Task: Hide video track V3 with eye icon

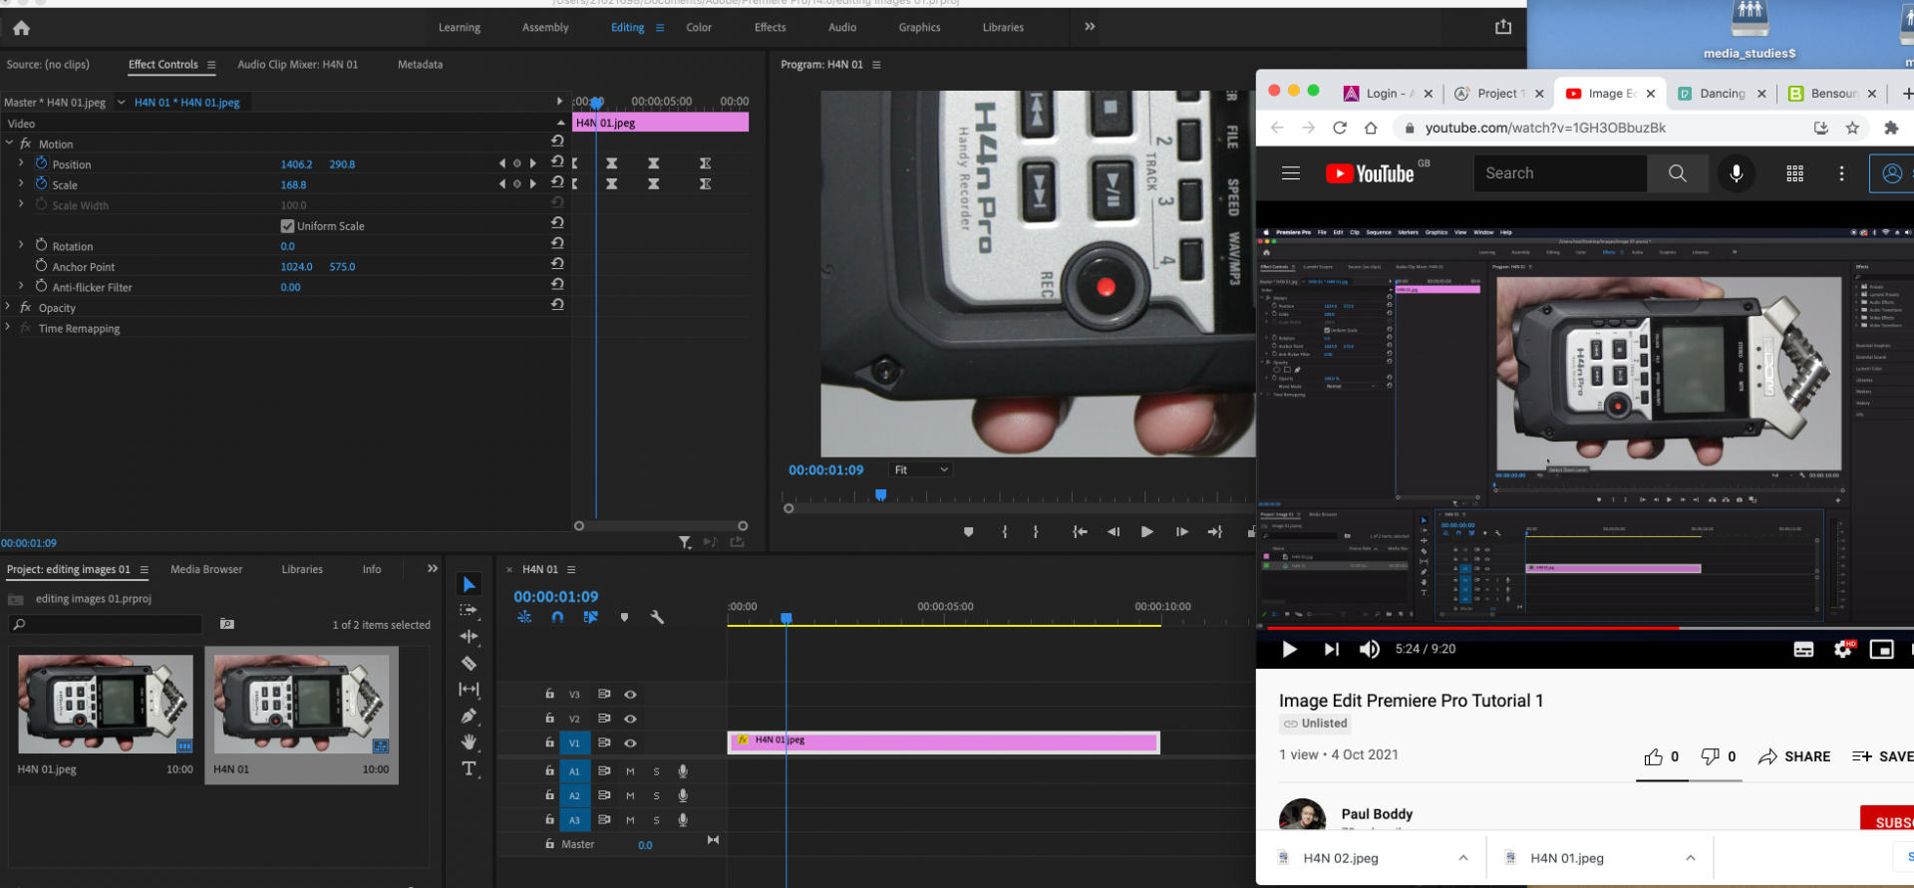Action: [630, 694]
